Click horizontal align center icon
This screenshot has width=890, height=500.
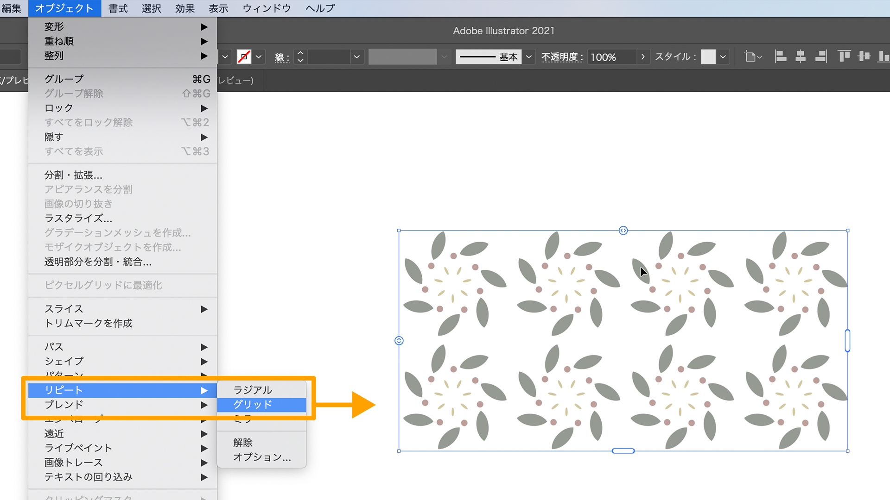coord(801,56)
